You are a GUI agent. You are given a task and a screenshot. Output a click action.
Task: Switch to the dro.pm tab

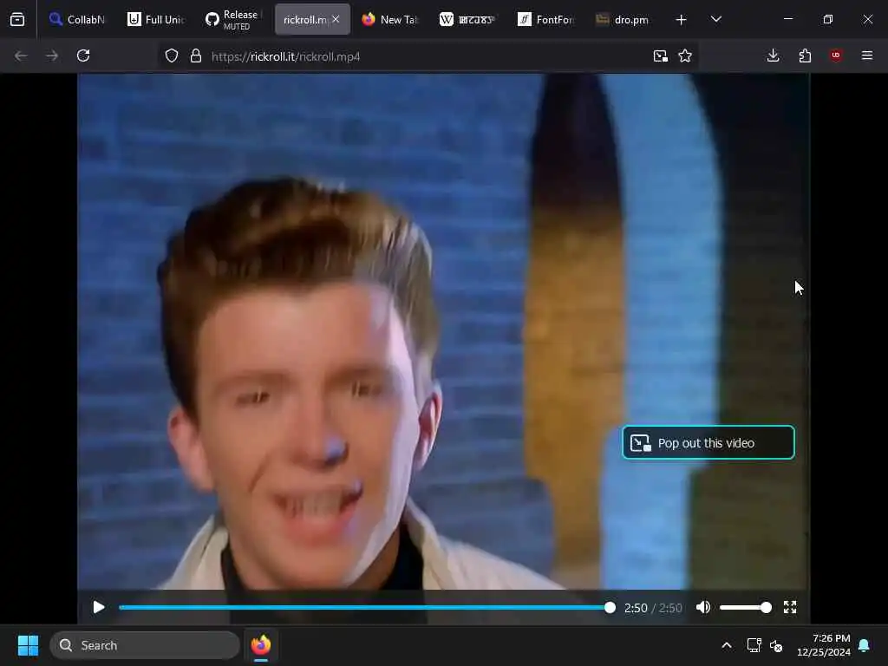pos(624,20)
